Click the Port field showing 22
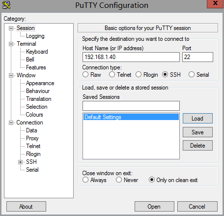 (x=197, y=57)
